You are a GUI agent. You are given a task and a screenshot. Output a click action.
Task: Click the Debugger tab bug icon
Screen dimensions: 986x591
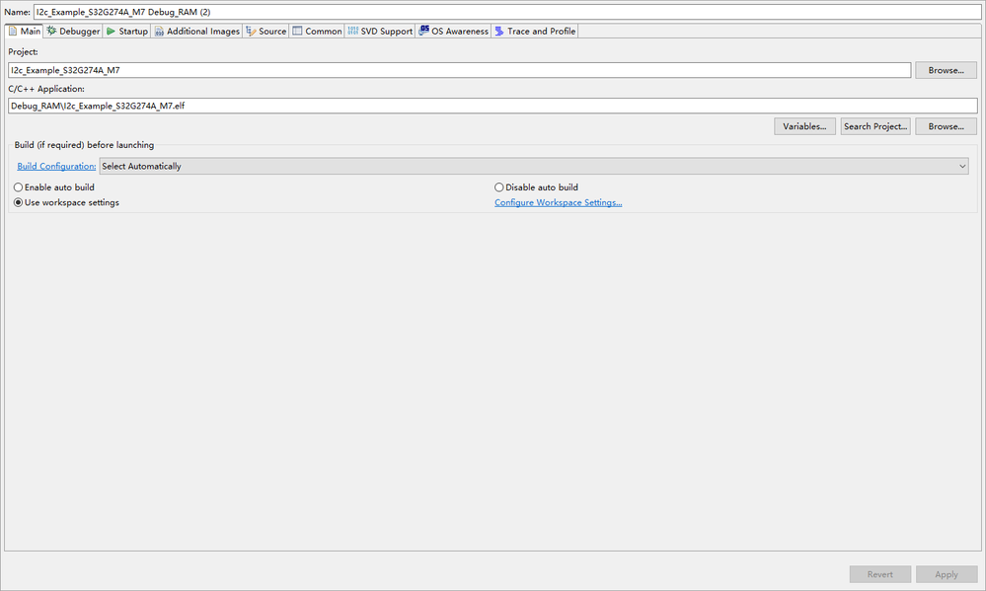pos(51,31)
